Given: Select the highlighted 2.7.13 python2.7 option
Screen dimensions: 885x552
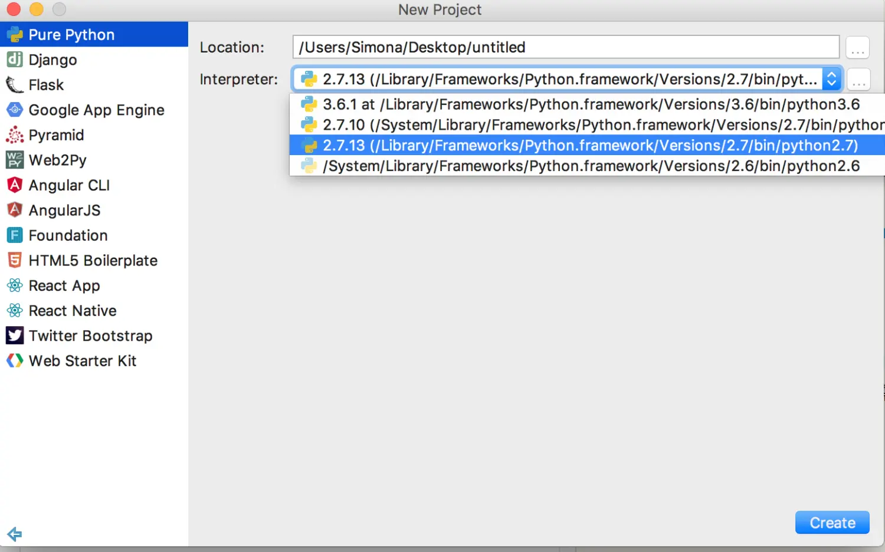Looking at the screenshot, I should [587, 145].
